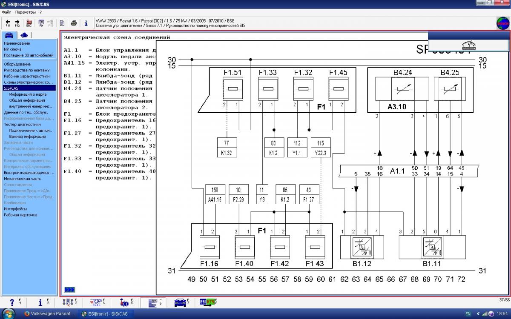Go forward with the F12 arrow
511x319 pixels.
click(17, 23)
